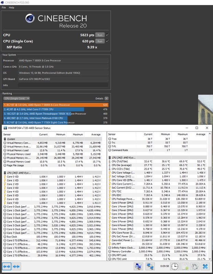
Task: Open the File menu in Cinebench
Action: point(4,8)
